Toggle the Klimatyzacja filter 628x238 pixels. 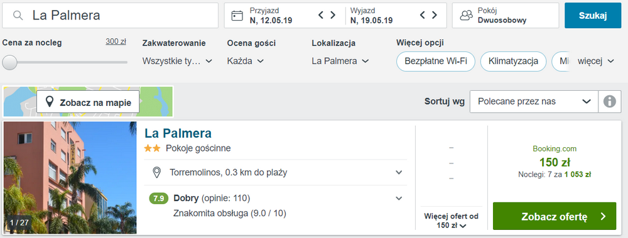pos(514,61)
